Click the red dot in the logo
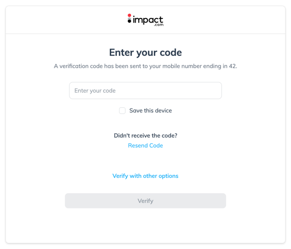 click(129, 15)
